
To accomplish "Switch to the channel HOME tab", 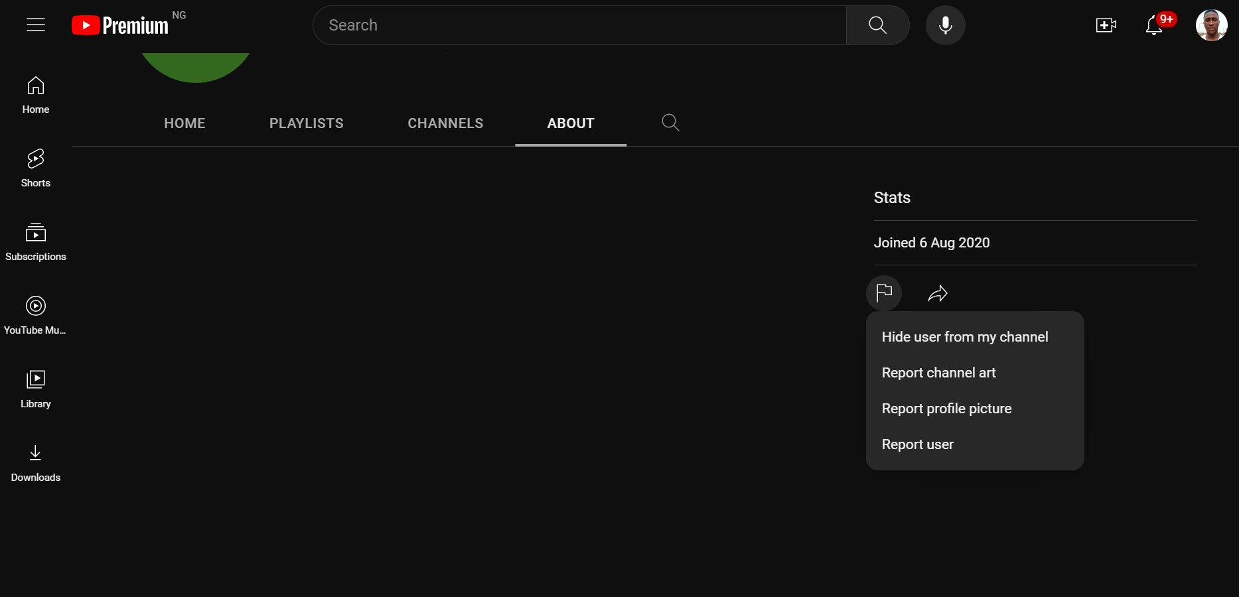I will tap(184, 123).
